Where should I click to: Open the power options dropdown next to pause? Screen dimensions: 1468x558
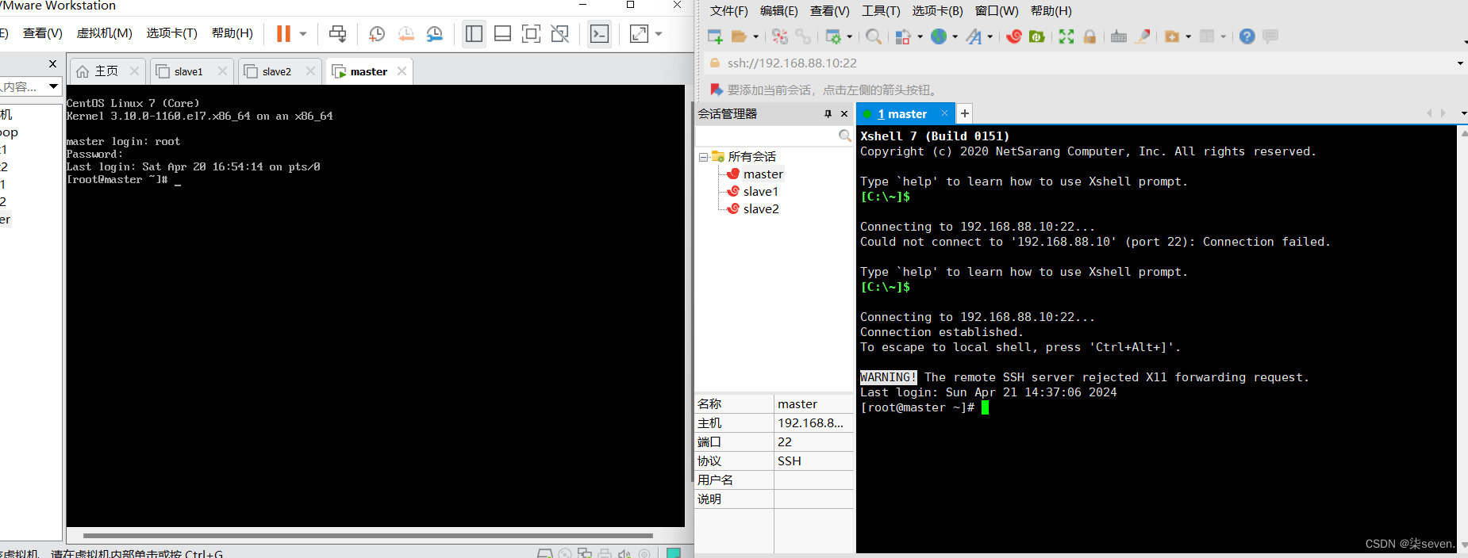[303, 34]
